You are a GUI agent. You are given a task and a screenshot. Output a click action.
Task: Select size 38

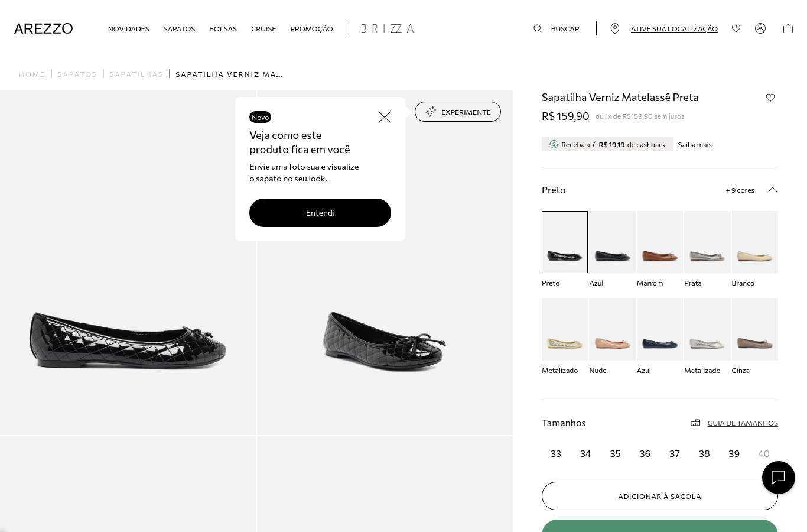click(704, 454)
